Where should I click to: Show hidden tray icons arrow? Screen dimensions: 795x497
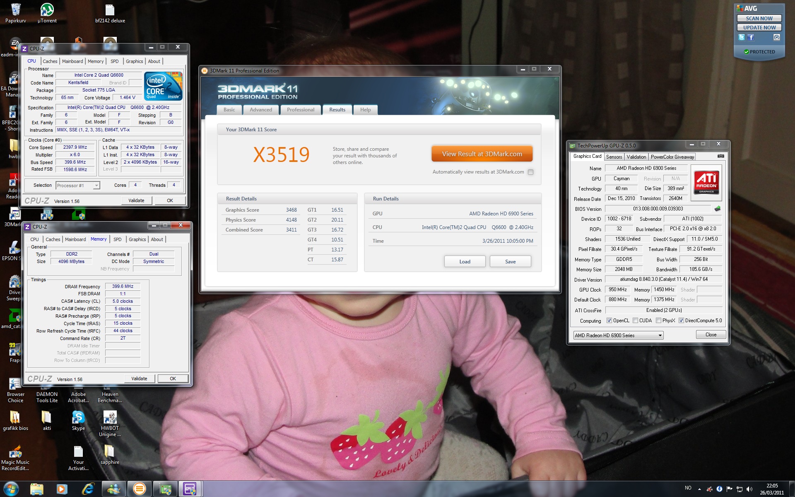coord(699,489)
